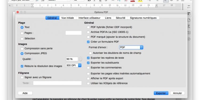The height and width of the screenshot is (100, 200).
Task: Choose Compression sans perte option
Action: [x=22, y=49]
